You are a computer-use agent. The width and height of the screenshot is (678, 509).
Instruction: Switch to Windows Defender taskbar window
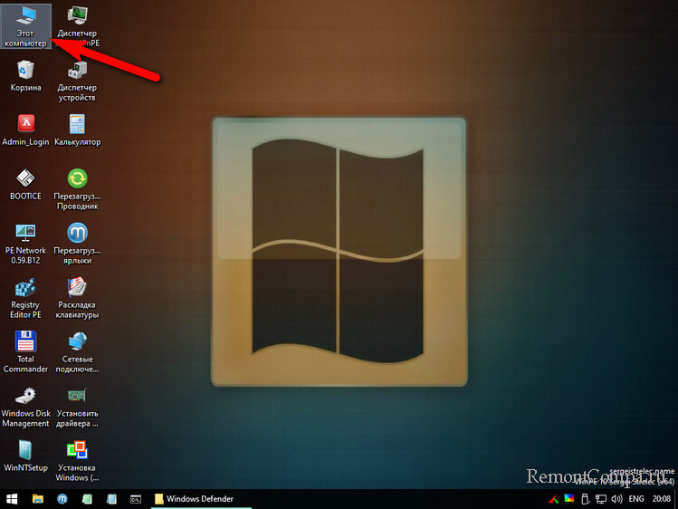[201, 499]
